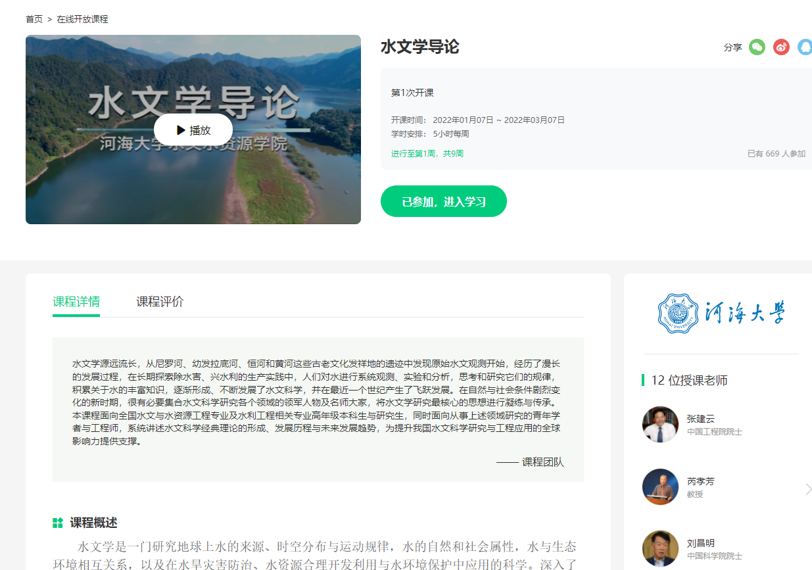Click the green 课程概述 section icon

(58, 523)
